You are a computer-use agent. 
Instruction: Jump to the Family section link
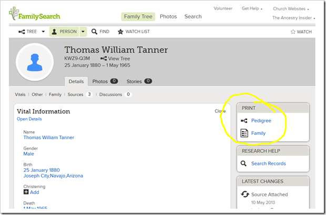55,94
